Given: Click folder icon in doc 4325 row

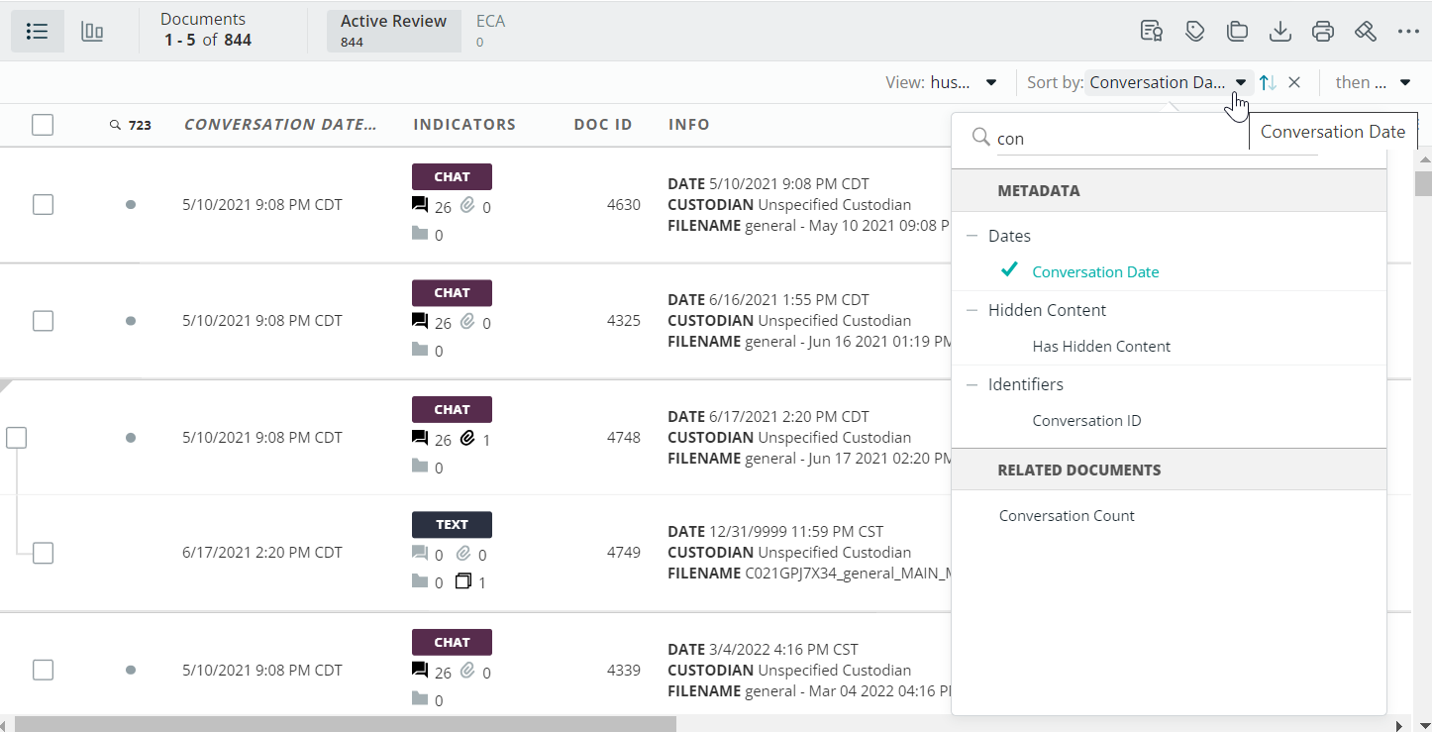Looking at the screenshot, I should (x=420, y=350).
